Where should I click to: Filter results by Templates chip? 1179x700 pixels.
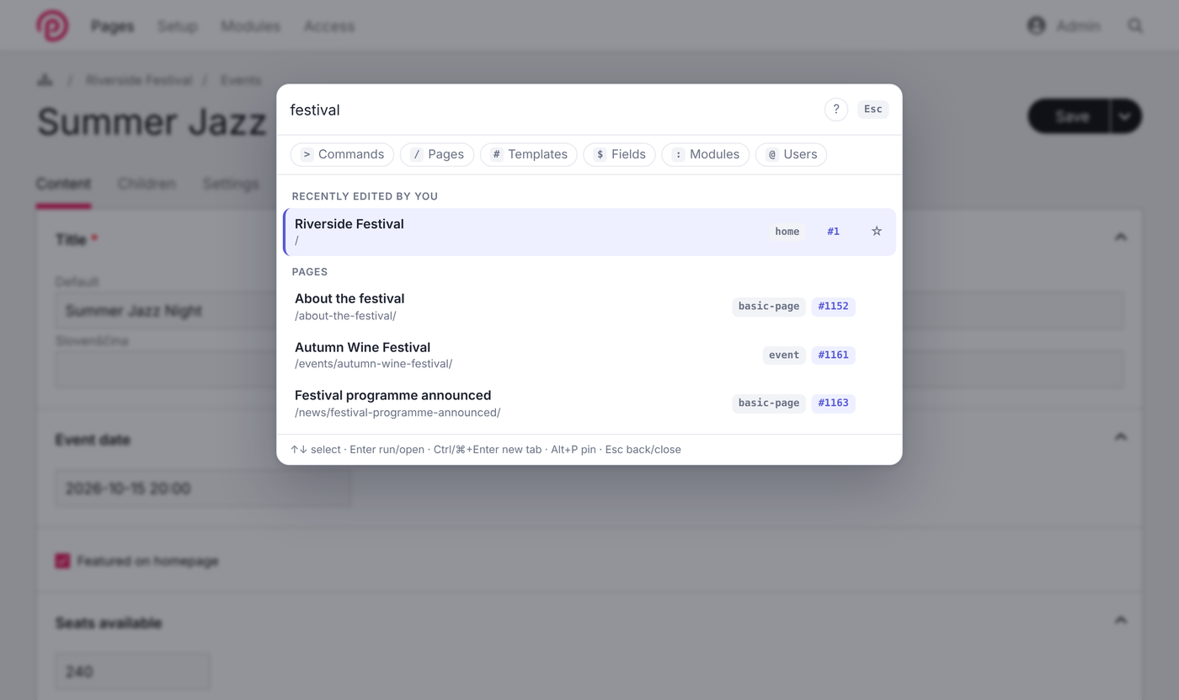click(529, 154)
